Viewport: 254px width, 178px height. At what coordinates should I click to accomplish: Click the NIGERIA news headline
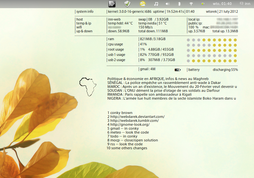click(171, 98)
